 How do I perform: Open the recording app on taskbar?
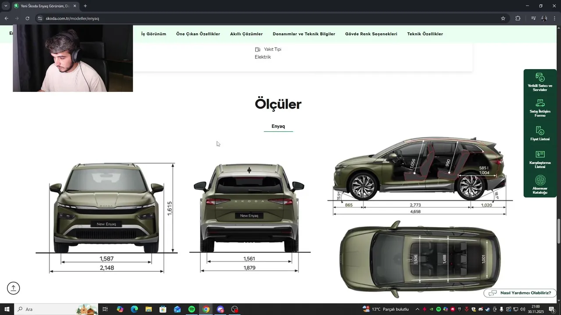click(x=235, y=309)
